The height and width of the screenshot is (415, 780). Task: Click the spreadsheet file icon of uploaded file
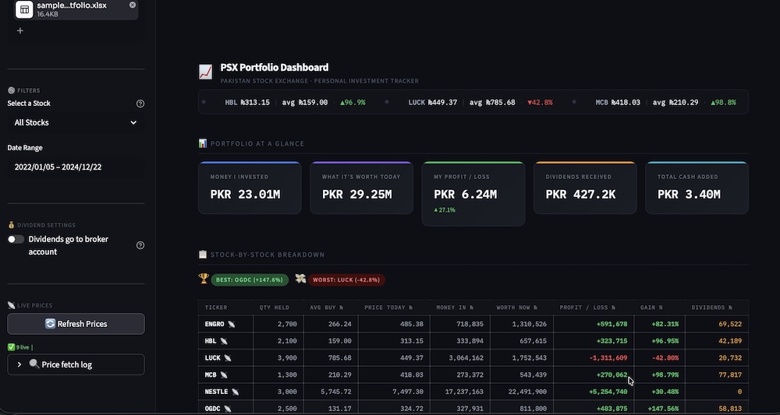point(24,9)
